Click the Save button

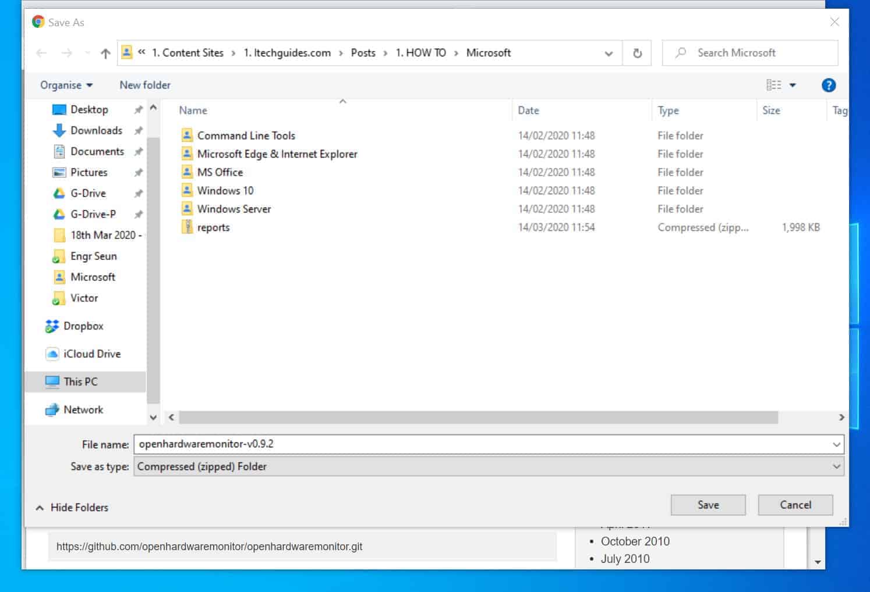[708, 505]
